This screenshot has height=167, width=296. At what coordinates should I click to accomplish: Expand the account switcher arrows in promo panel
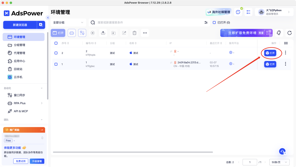pos(42,138)
